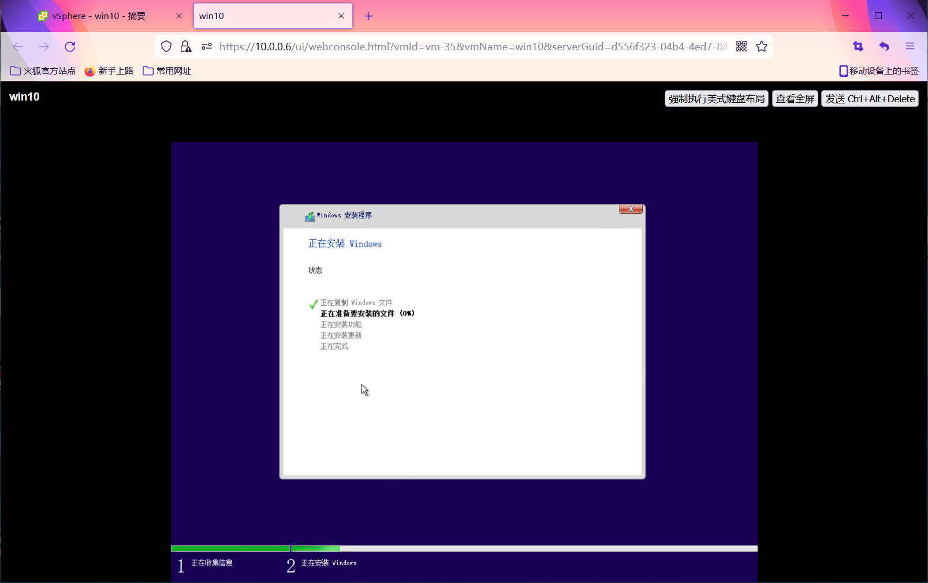Click the 查看全屏 button
This screenshot has width=928, height=583.
pos(795,99)
